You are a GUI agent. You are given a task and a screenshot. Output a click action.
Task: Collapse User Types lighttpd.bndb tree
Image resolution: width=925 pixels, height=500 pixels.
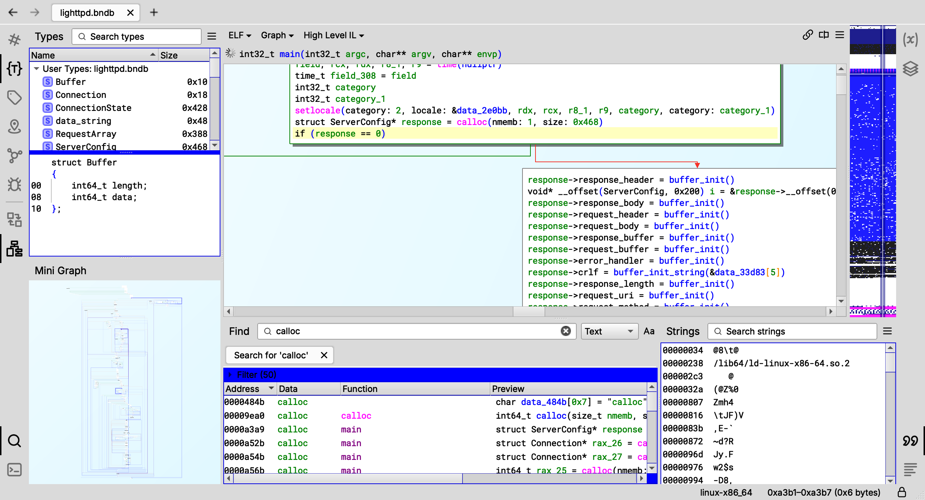[x=36, y=69]
